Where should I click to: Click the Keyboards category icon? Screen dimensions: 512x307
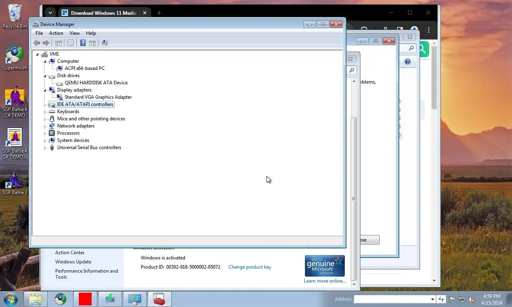click(x=52, y=112)
